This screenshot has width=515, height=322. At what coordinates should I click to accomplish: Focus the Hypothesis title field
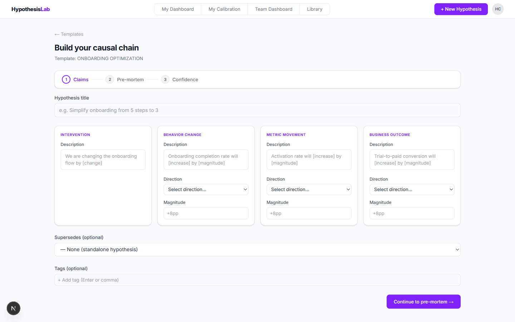[257, 110]
